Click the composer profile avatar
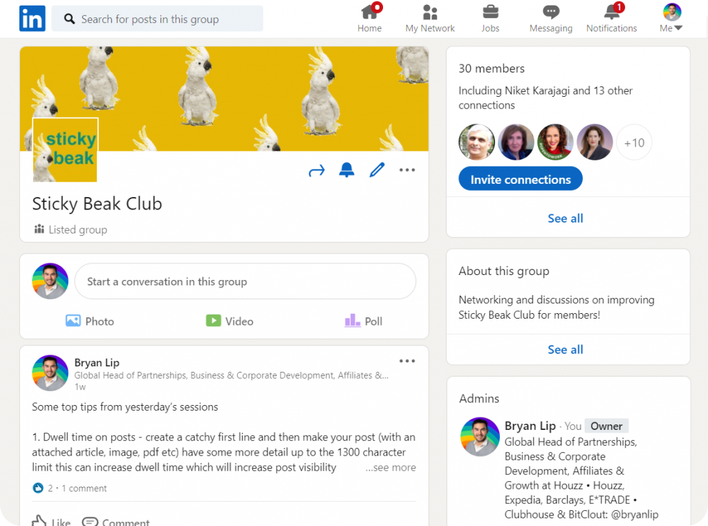This screenshot has width=708, height=526. coord(50,281)
